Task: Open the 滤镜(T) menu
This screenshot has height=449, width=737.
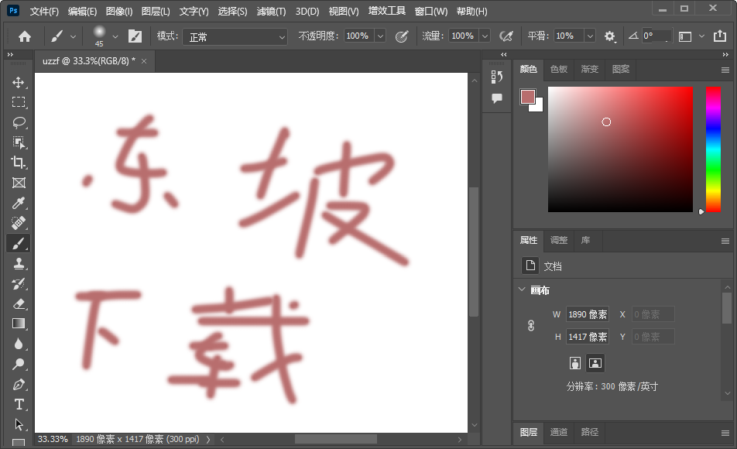Action: 271,12
